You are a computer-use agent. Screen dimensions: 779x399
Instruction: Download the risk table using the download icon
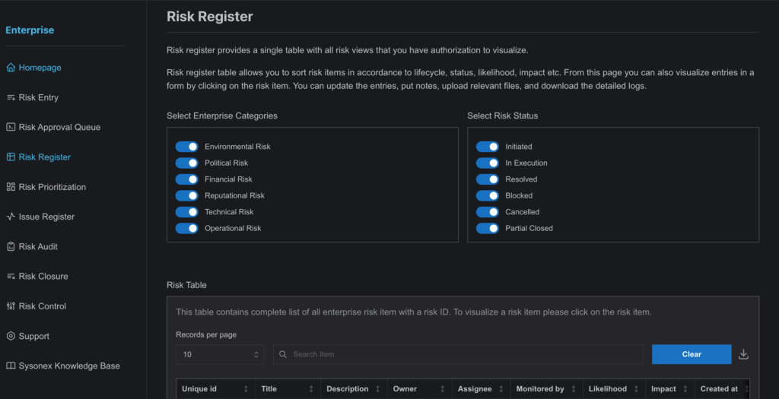[743, 354]
